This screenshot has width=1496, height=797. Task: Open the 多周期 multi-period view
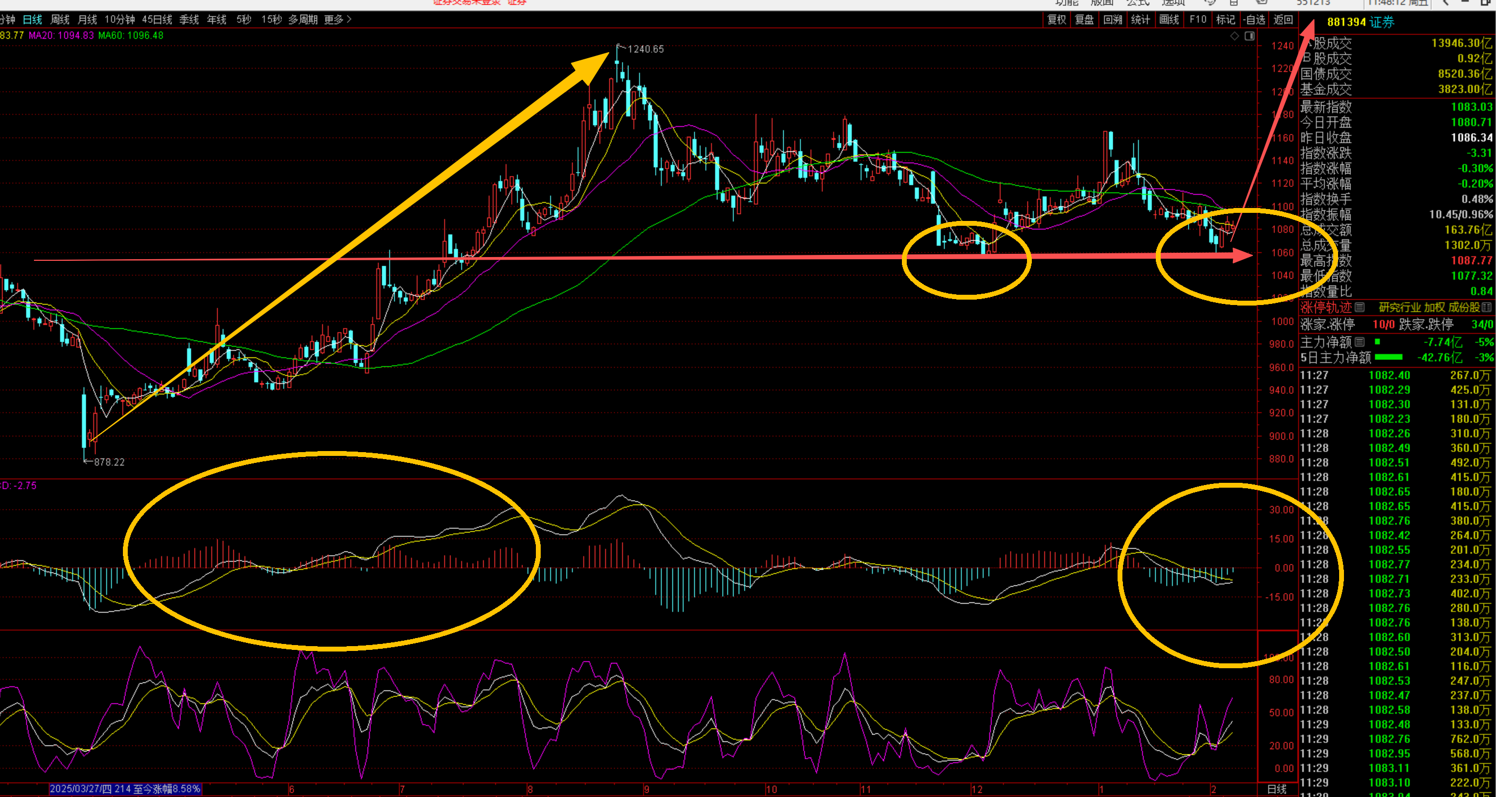pos(302,20)
